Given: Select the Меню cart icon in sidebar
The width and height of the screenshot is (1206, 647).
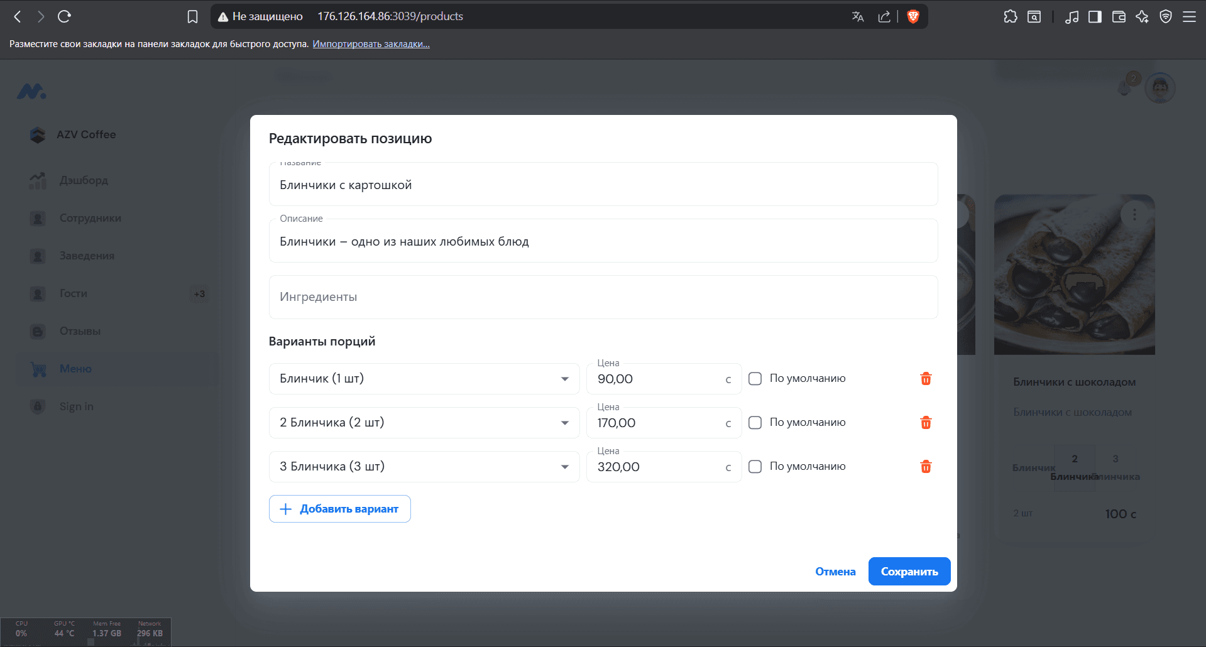Looking at the screenshot, I should pyautogui.click(x=38, y=369).
